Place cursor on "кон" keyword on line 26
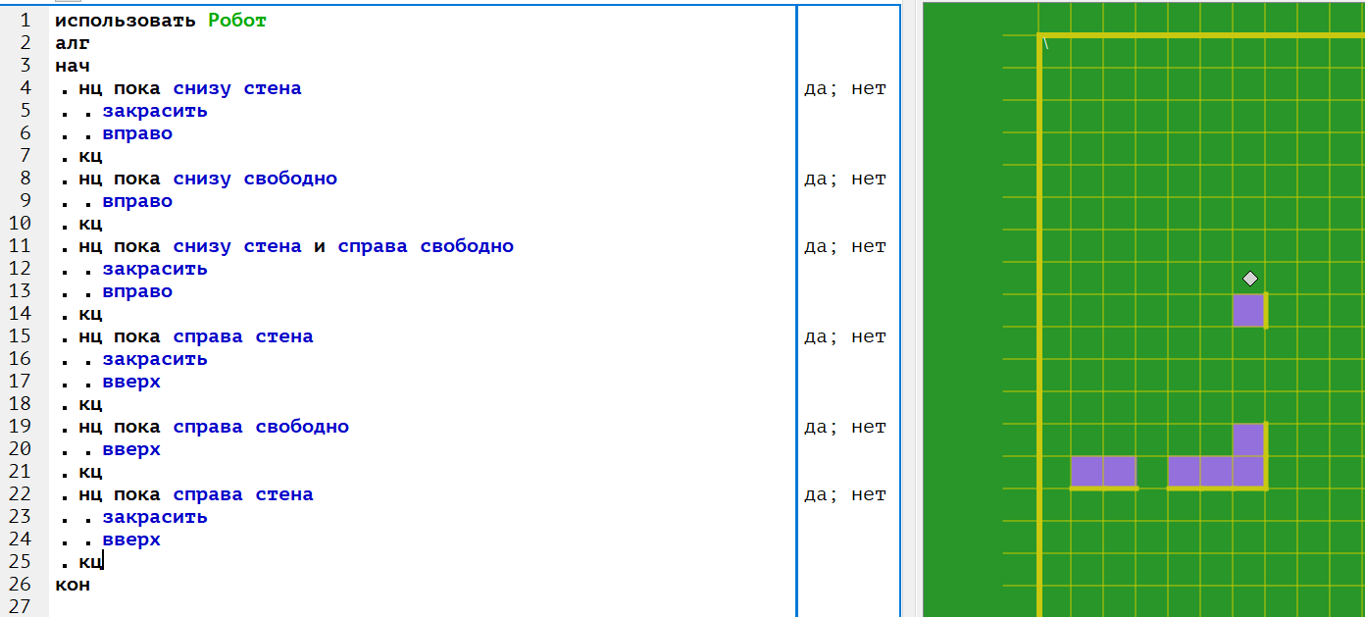The image size is (1365, 617). [x=73, y=585]
